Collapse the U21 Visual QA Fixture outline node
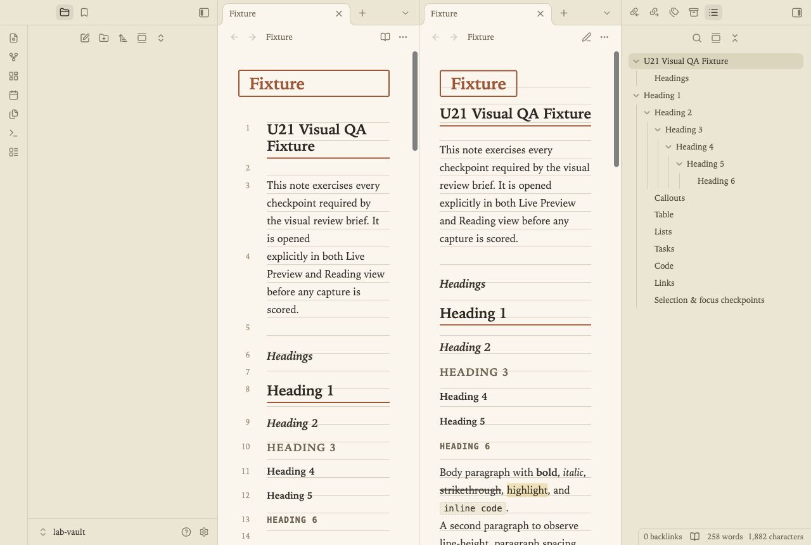This screenshot has height=545, width=811. coord(636,61)
